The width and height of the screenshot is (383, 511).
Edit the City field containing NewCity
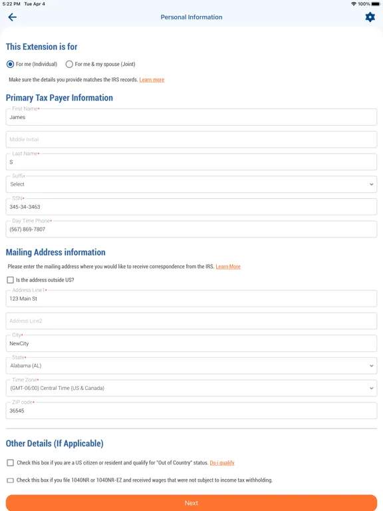pyautogui.click(x=191, y=343)
